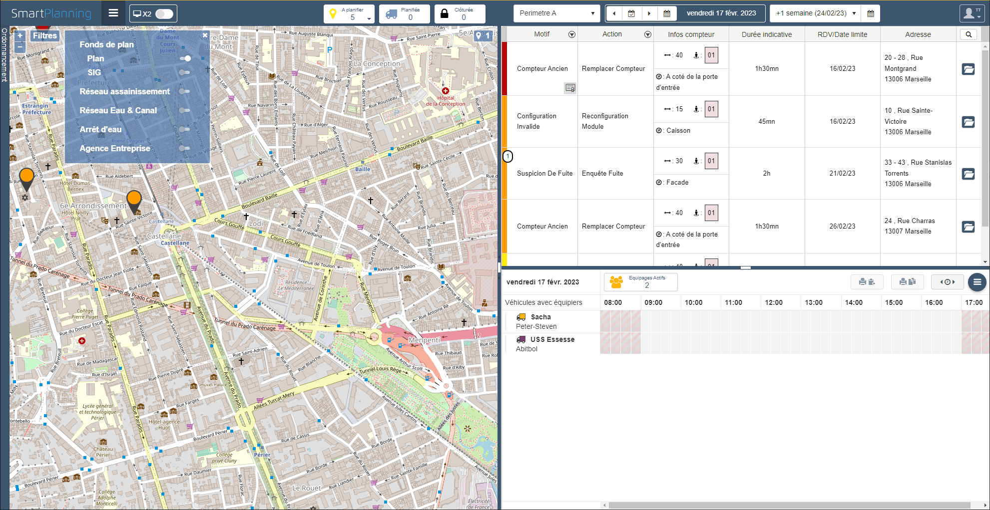Click the note icon under Compteur Ancien
The image size is (990, 510).
[569, 88]
